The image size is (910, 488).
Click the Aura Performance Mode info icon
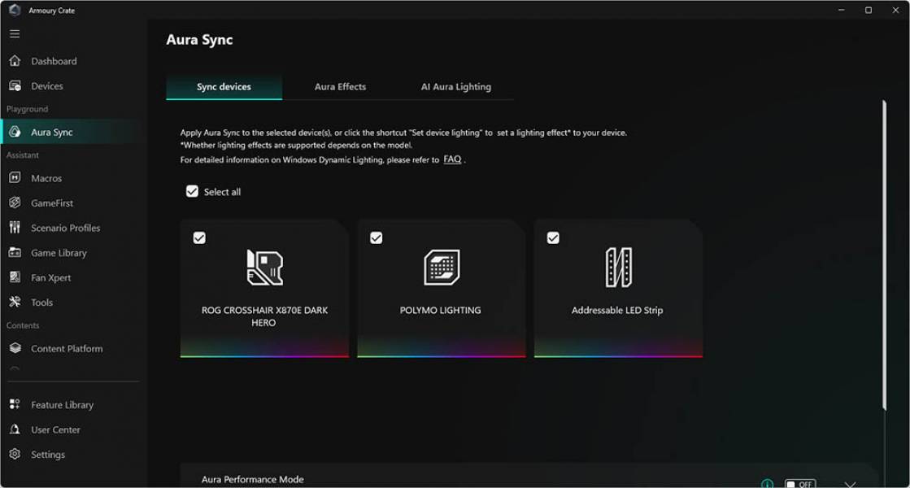click(x=767, y=483)
